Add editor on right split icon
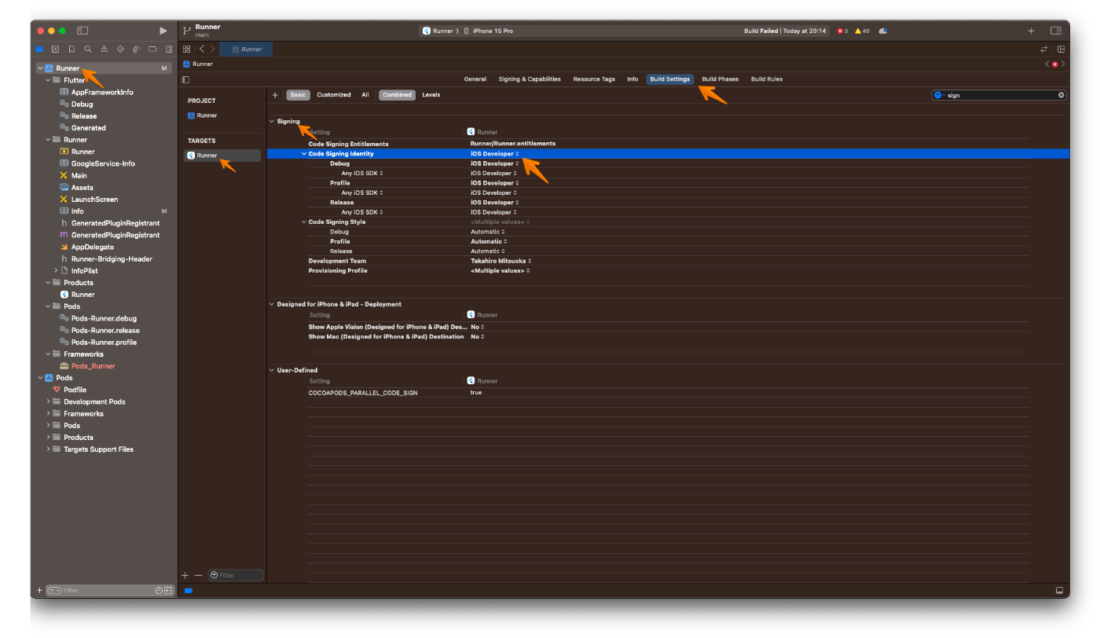The image size is (1100, 638). click(x=1061, y=49)
